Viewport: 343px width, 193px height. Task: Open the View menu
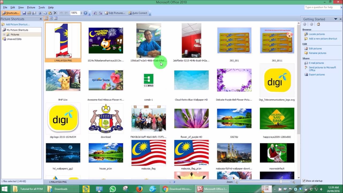(x=21, y=7)
